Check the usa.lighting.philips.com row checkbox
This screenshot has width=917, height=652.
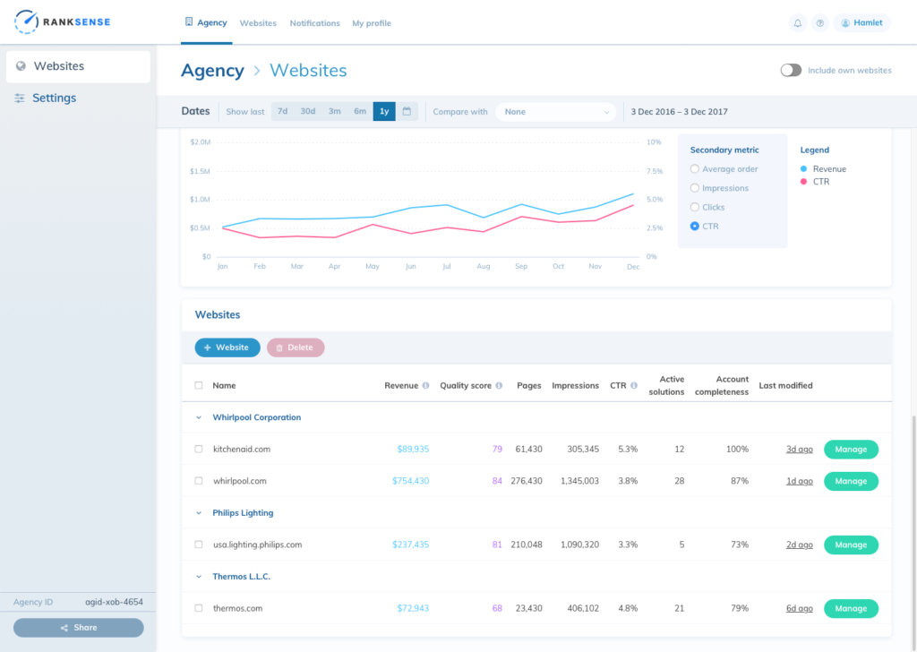click(199, 545)
